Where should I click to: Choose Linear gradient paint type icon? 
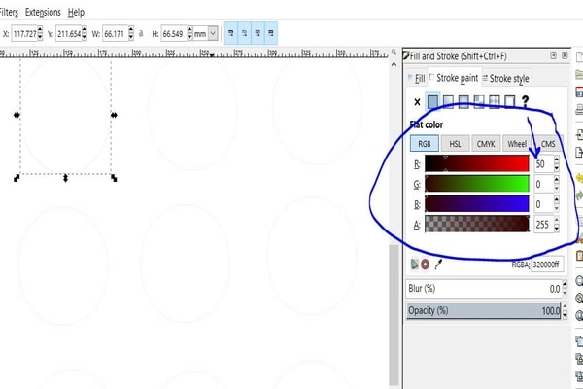[x=448, y=101]
